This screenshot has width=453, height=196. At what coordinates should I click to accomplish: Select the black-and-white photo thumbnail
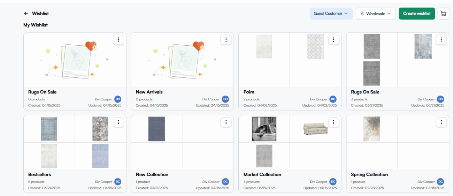click(264, 129)
